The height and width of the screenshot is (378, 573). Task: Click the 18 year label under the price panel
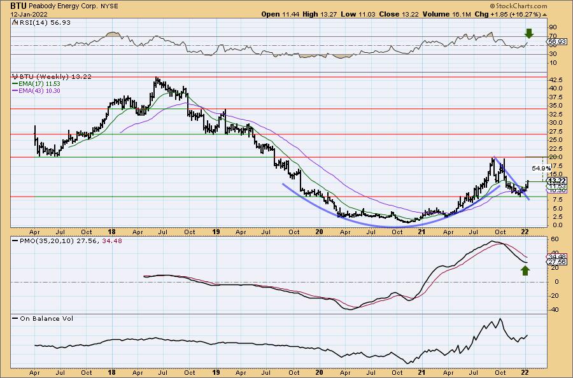[111, 232]
